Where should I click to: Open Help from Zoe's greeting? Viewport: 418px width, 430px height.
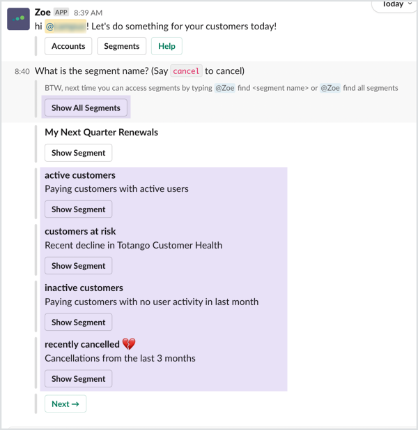(167, 46)
